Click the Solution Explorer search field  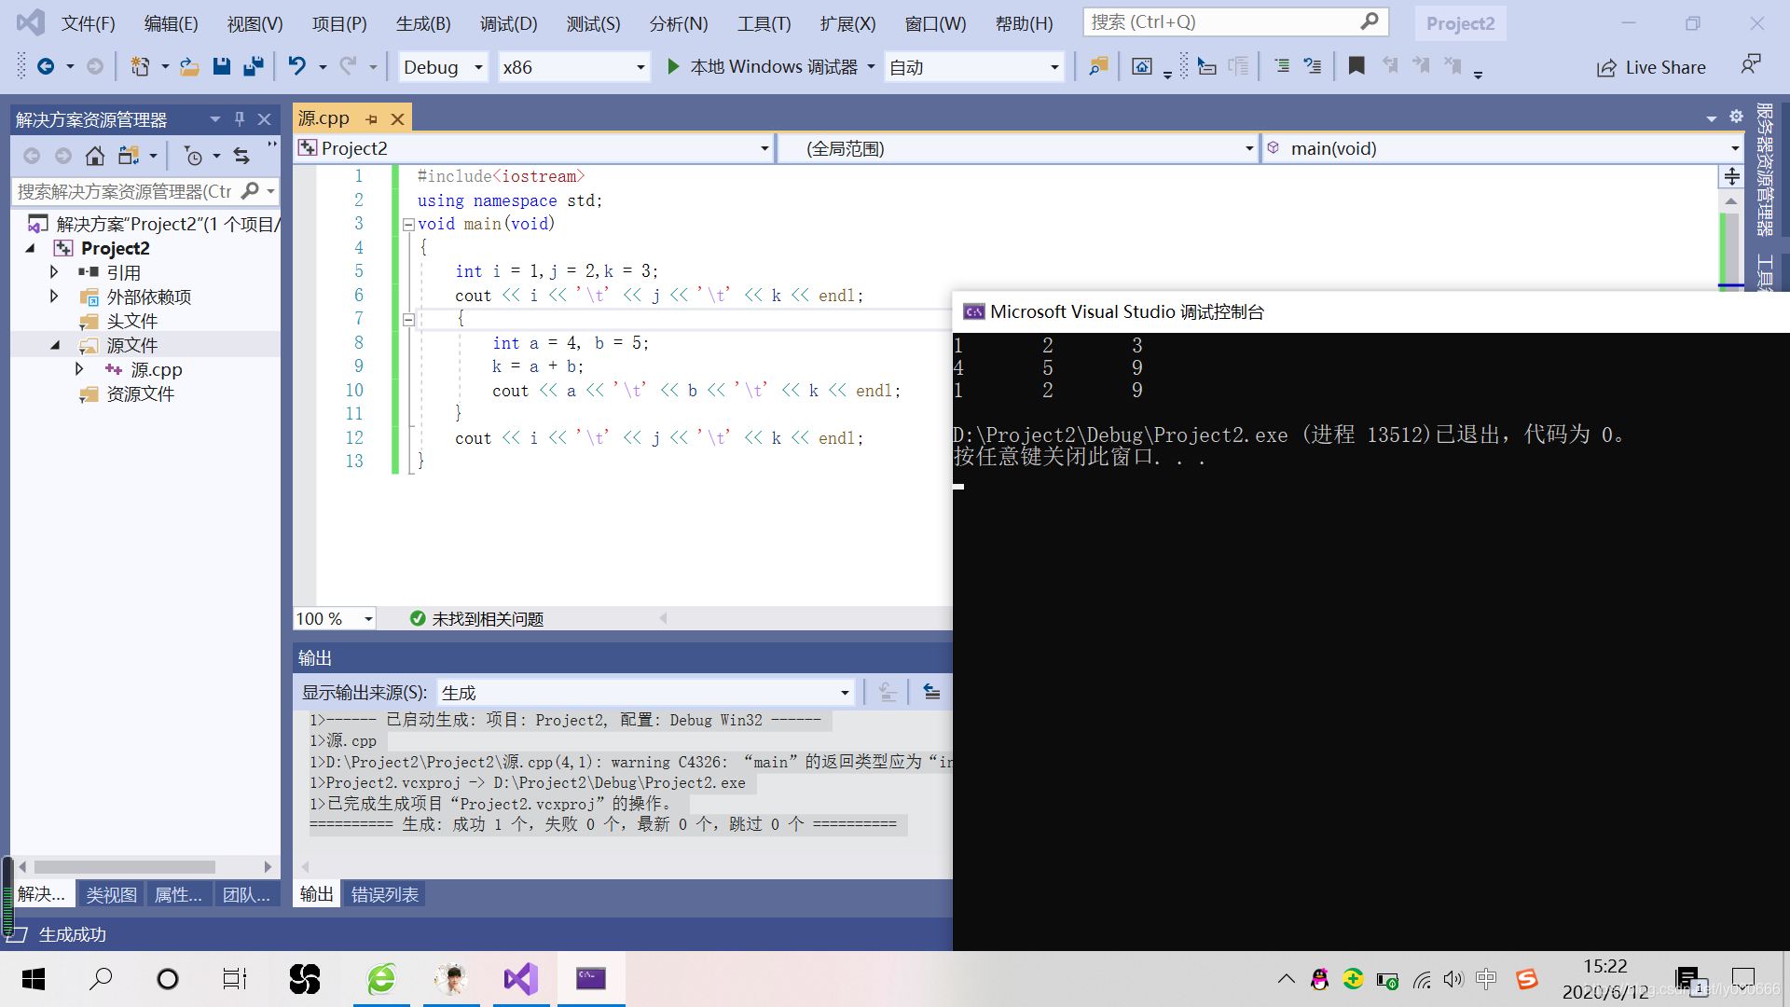145,191
